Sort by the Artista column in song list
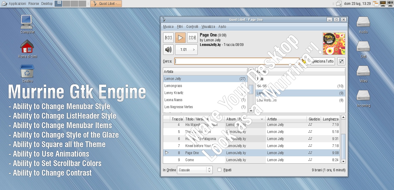This screenshot has width=394, height=190. (x=286, y=119)
